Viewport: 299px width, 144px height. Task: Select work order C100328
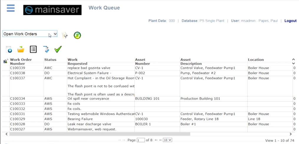[x=18, y=124]
